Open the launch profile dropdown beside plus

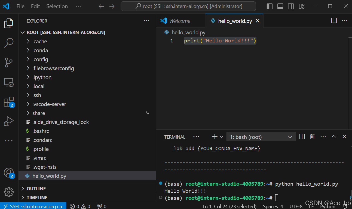221,137
